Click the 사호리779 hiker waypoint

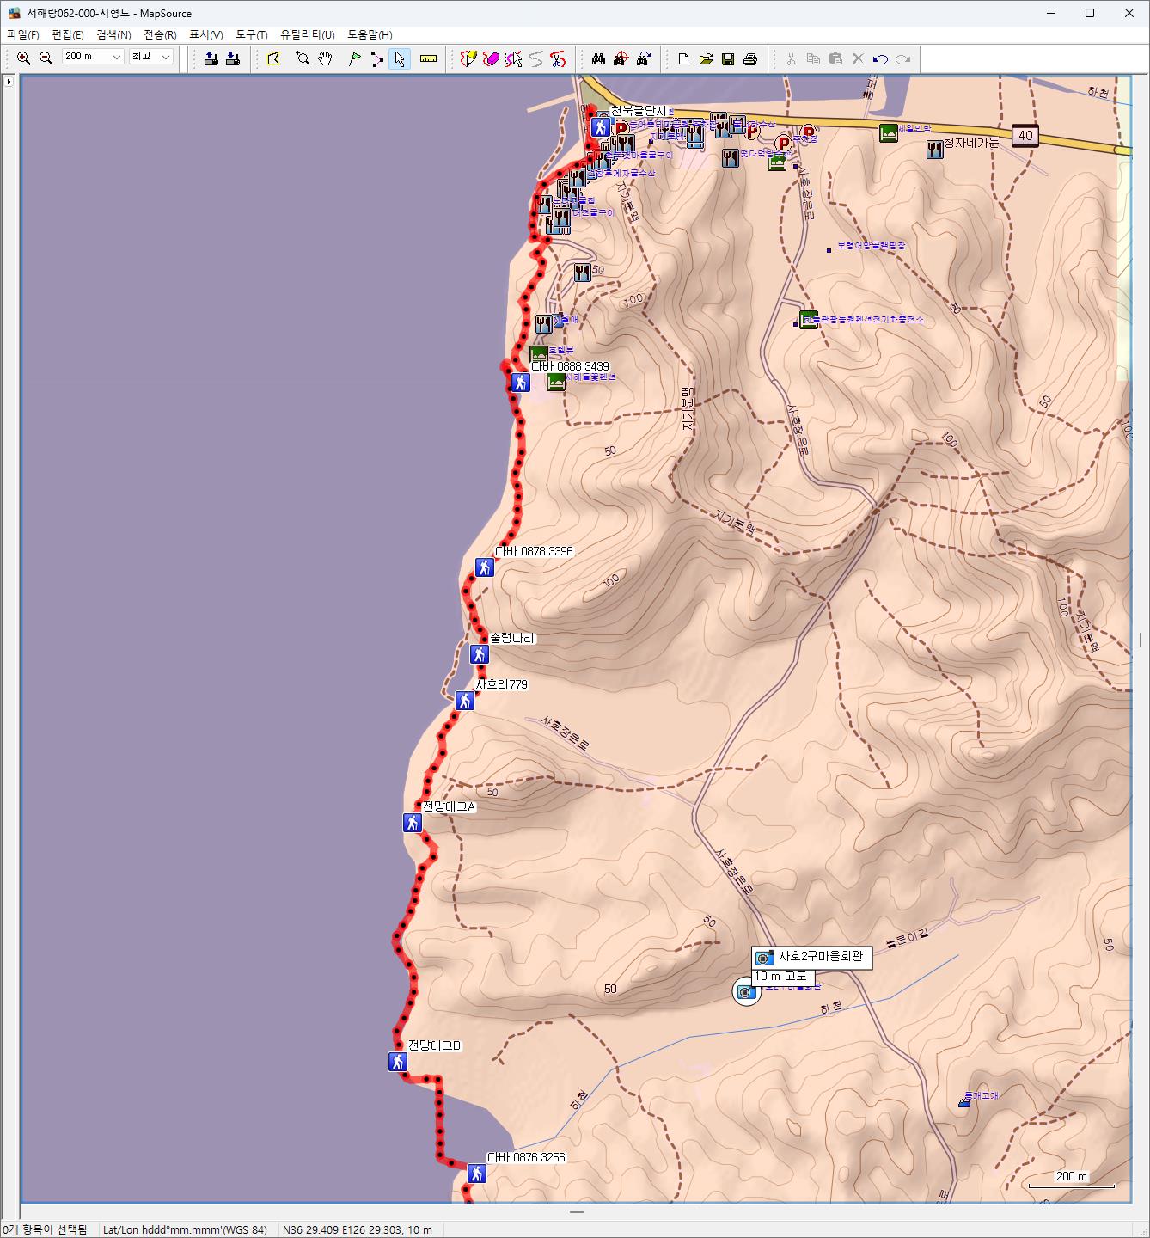pyautogui.click(x=465, y=701)
